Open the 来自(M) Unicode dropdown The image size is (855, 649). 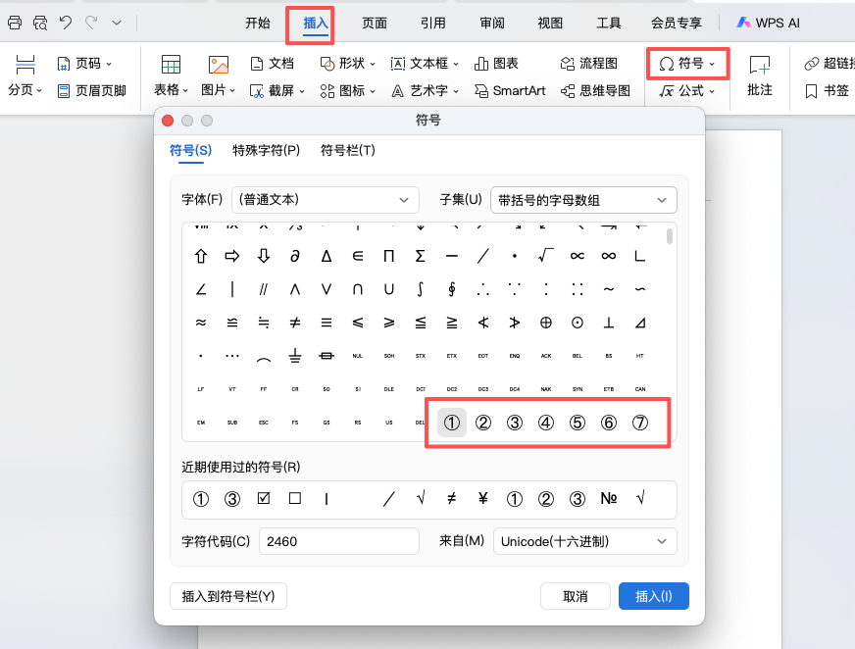585,541
